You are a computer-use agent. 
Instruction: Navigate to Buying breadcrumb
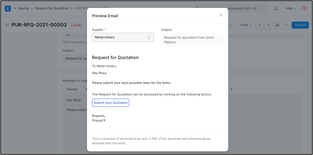pyautogui.click(x=24, y=8)
